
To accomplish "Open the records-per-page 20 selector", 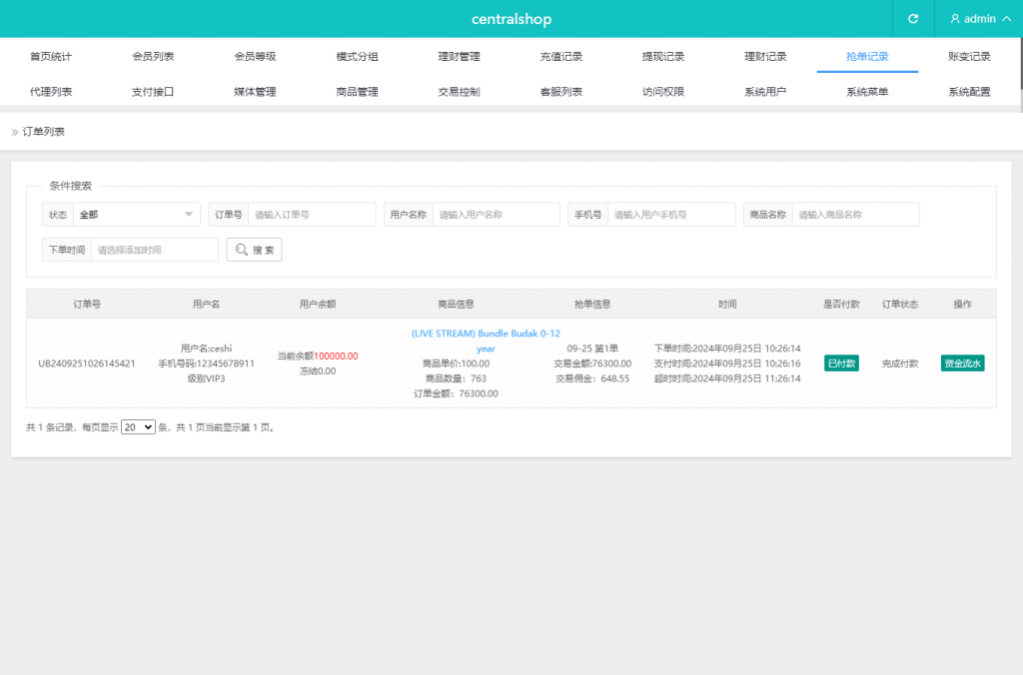I will pyautogui.click(x=138, y=426).
